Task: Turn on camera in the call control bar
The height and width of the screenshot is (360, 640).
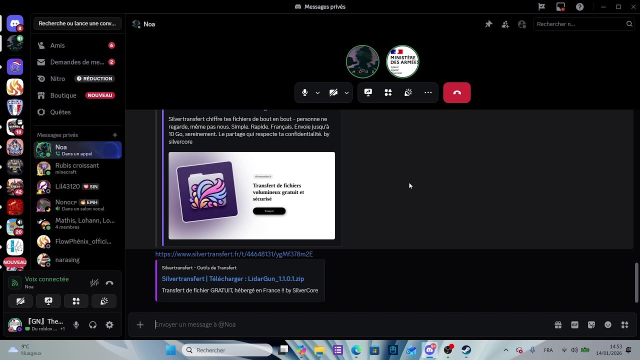Action: [x=333, y=92]
